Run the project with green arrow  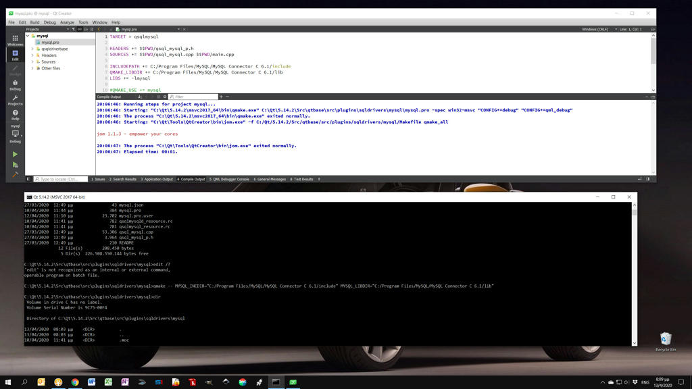15,155
